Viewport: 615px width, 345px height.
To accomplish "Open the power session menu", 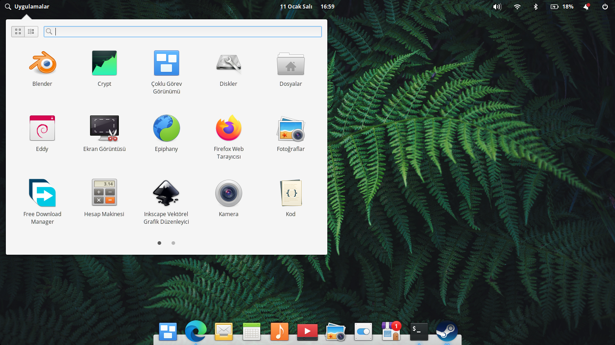I will [x=605, y=7].
